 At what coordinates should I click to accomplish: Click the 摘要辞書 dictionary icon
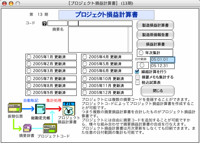click(x=27, y=128)
